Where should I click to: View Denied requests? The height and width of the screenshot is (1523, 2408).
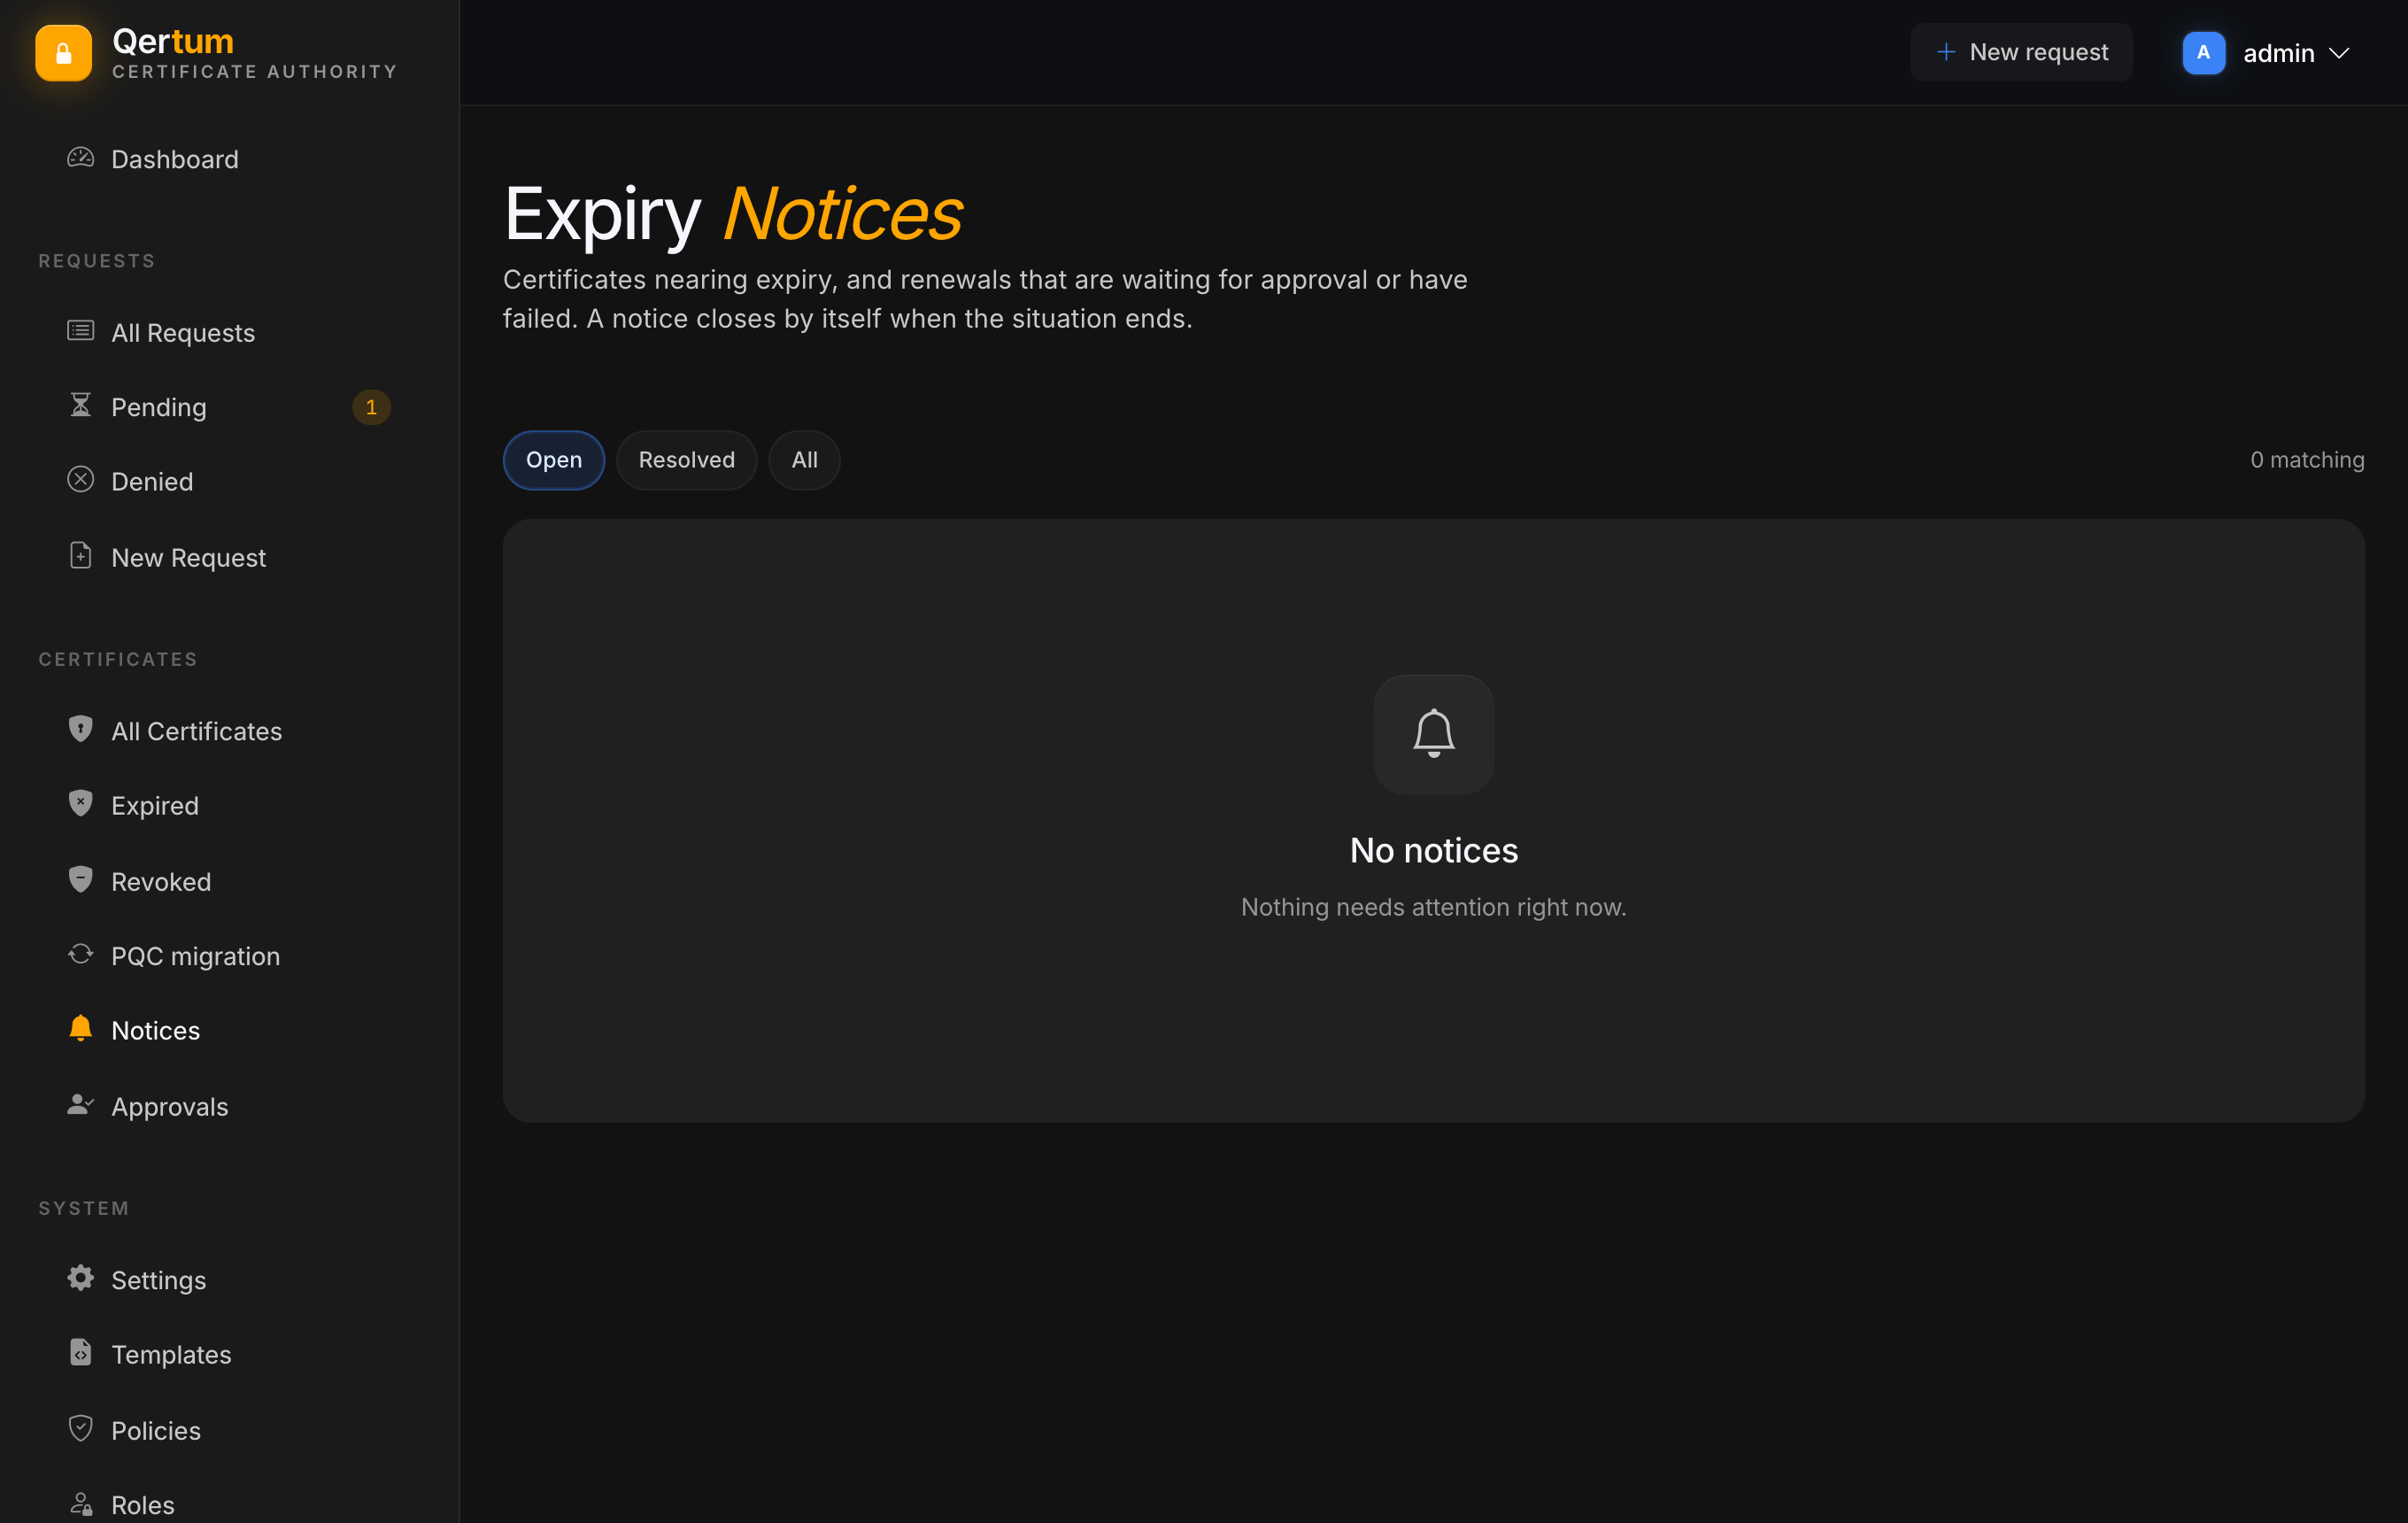tap(229, 482)
